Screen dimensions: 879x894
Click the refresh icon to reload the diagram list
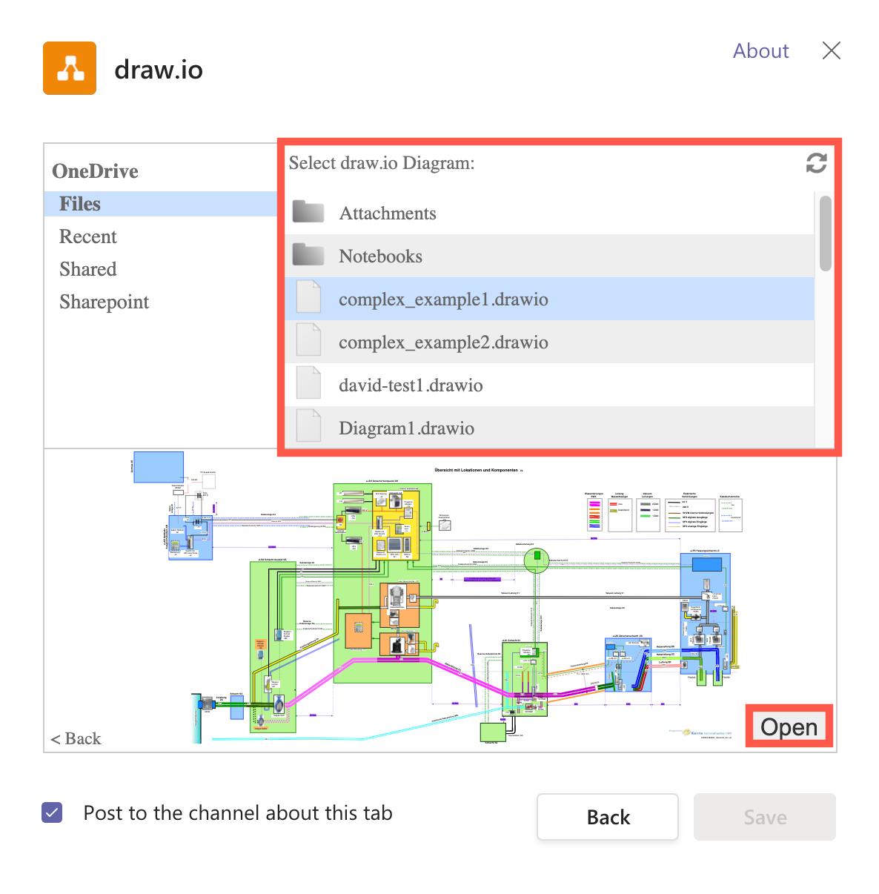[816, 163]
